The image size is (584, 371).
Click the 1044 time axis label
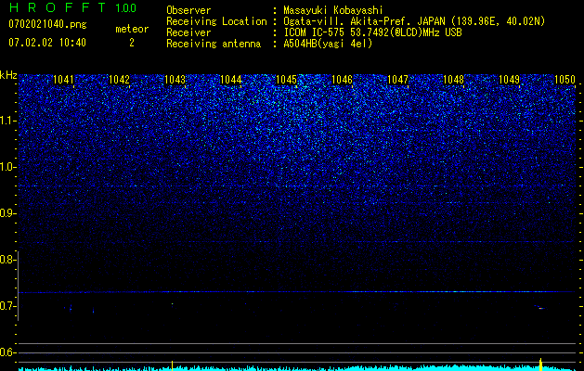point(230,80)
